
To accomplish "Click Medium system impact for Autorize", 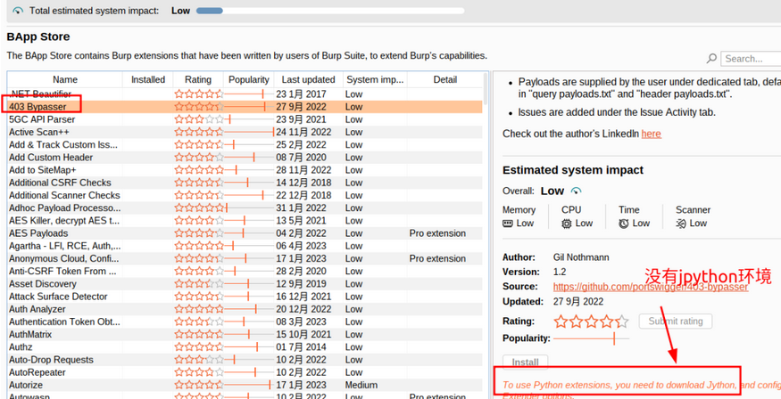I will coord(361,385).
